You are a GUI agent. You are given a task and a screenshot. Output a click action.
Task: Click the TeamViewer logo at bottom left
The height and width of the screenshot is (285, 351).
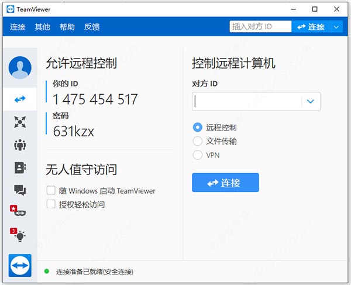[x=20, y=265]
